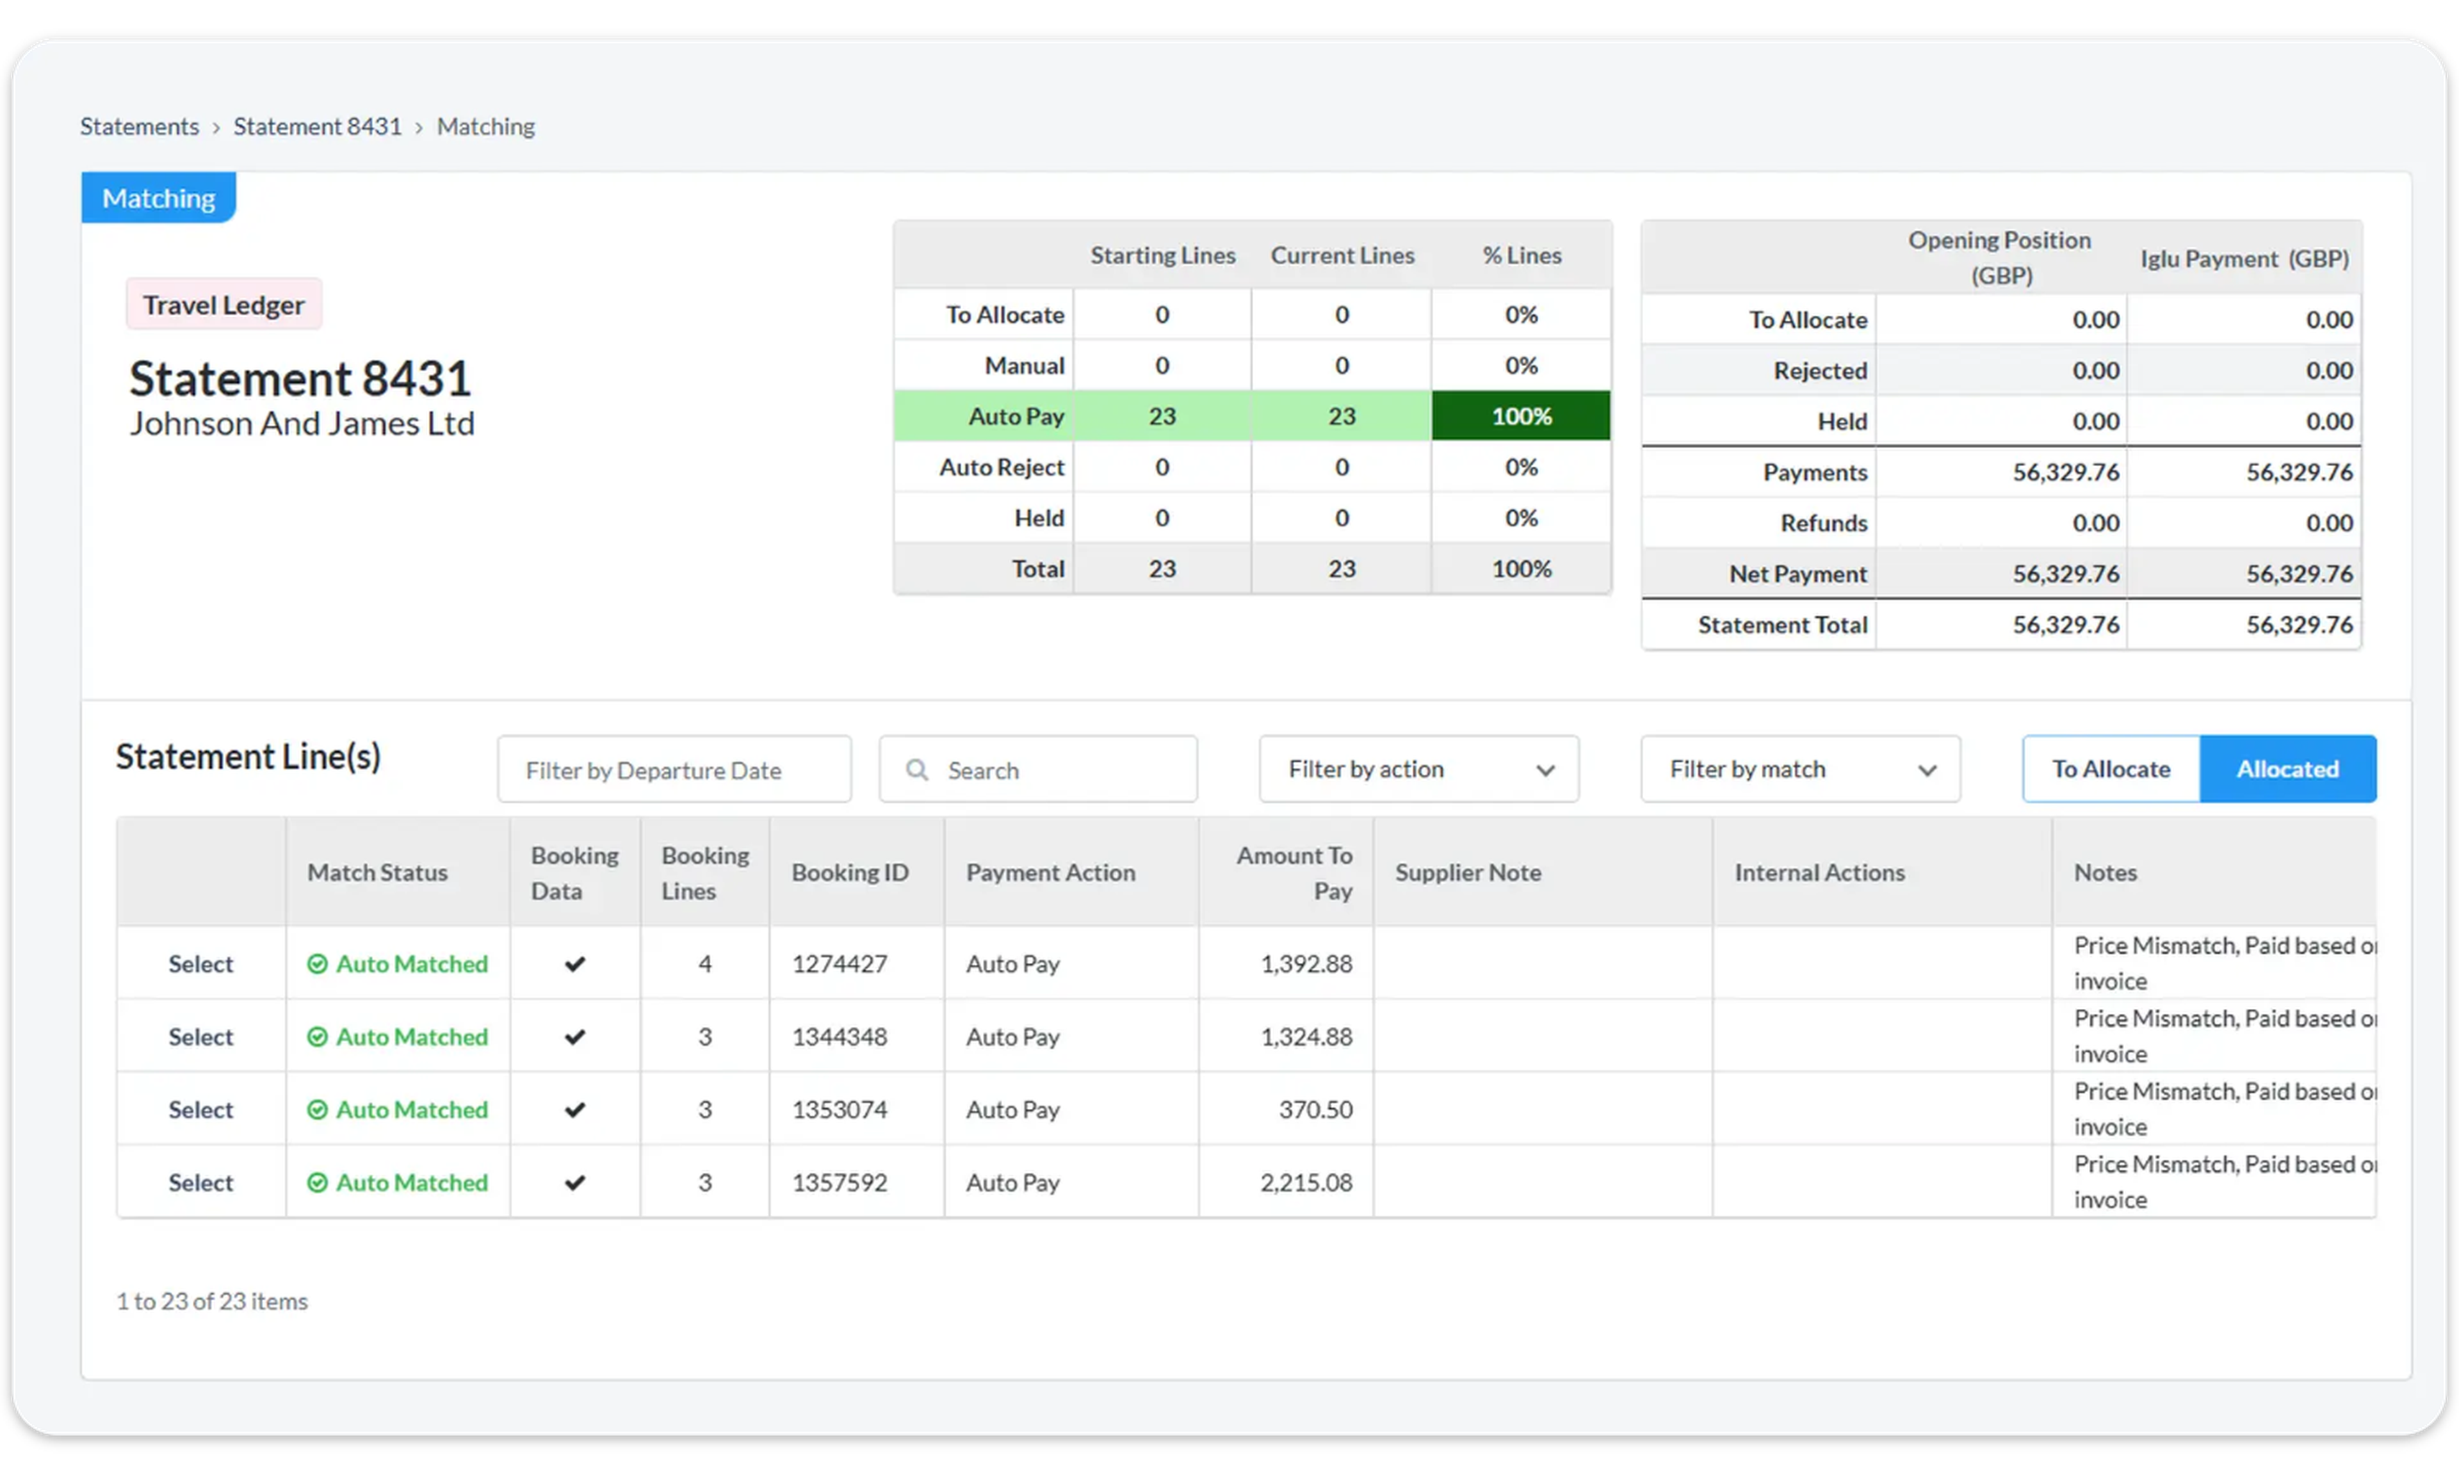Image resolution: width=2459 pixels, height=1475 pixels.
Task: Click booking data checkmark for 1357592
Action: tap(574, 1183)
